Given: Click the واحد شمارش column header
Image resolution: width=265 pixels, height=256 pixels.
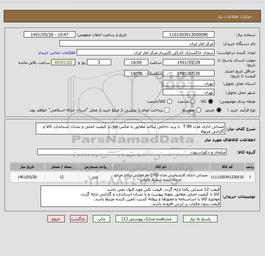Looking at the screenshot, I should click(x=95, y=167).
